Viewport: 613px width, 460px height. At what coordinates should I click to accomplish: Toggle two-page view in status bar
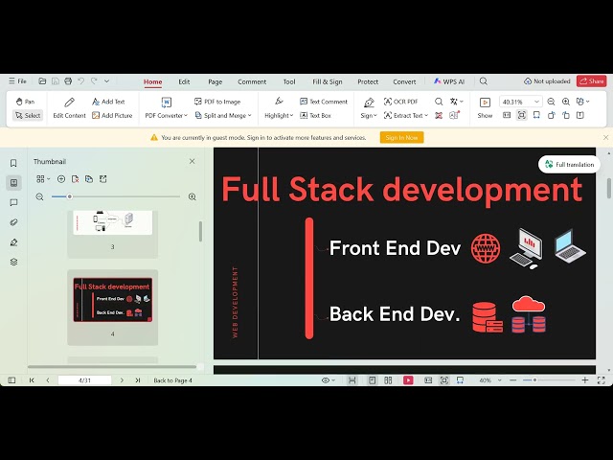pyautogui.click(x=388, y=379)
